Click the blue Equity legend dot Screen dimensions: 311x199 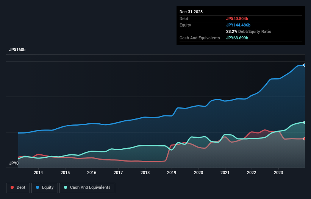tap(38, 187)
